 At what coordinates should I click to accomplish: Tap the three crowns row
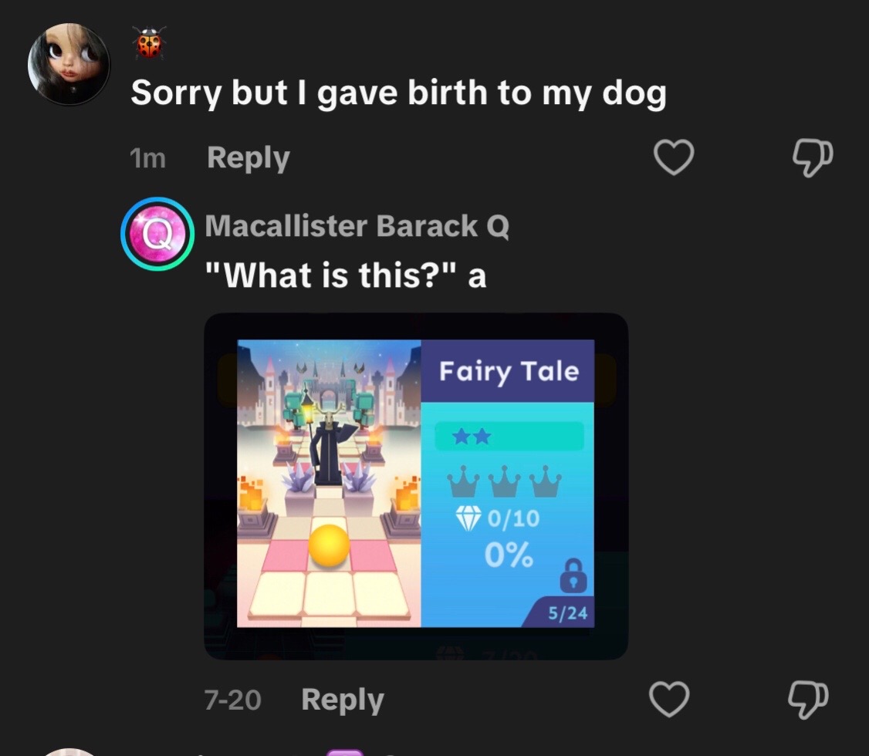(x=504, y=481)
